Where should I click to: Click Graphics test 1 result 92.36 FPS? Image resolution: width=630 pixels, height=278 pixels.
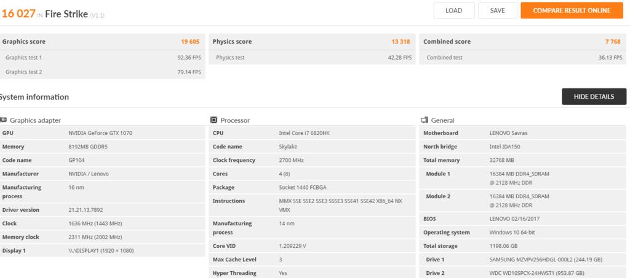pos(189,58)
